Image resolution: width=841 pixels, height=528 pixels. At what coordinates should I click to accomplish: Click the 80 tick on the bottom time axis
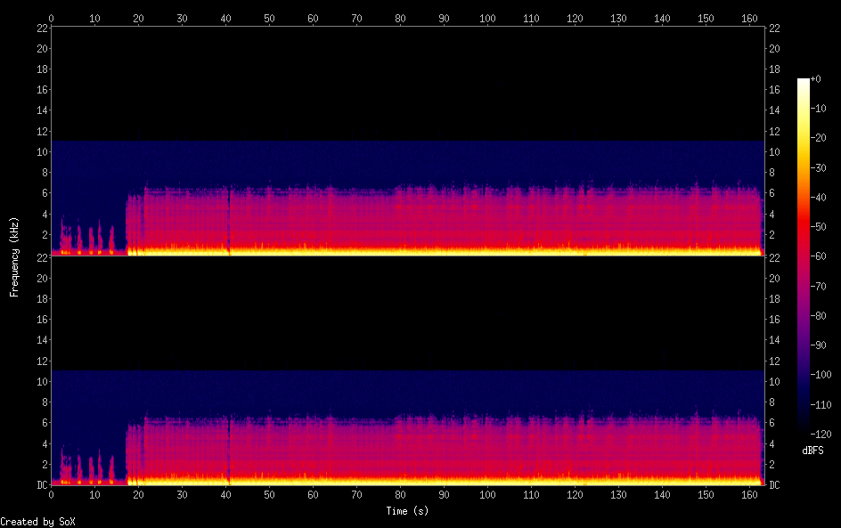(x=400, y=494)
